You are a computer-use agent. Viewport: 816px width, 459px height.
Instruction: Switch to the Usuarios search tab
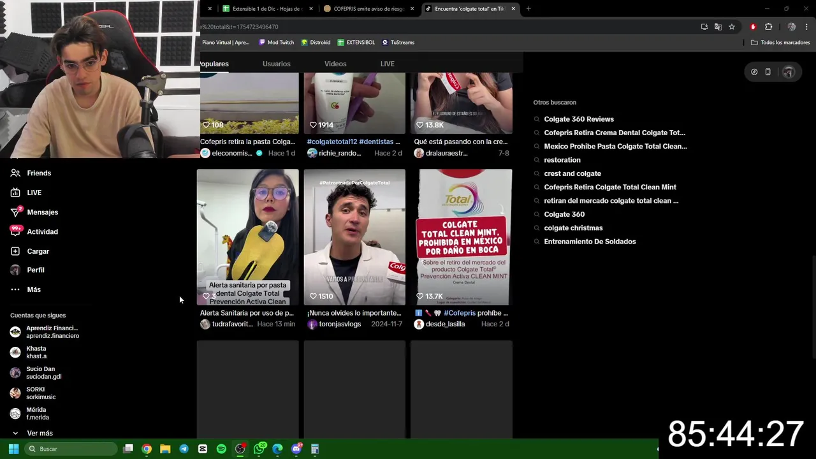(276, 64)
